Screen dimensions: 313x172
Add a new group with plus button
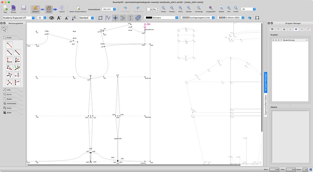[296, 29]
